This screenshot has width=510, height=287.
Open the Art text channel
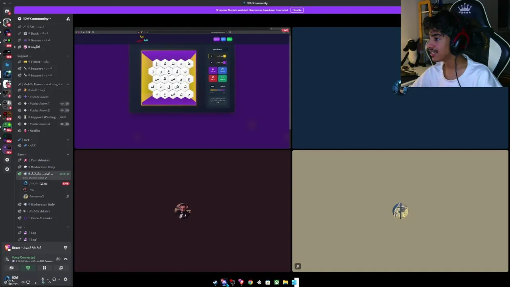pos(44,27)
